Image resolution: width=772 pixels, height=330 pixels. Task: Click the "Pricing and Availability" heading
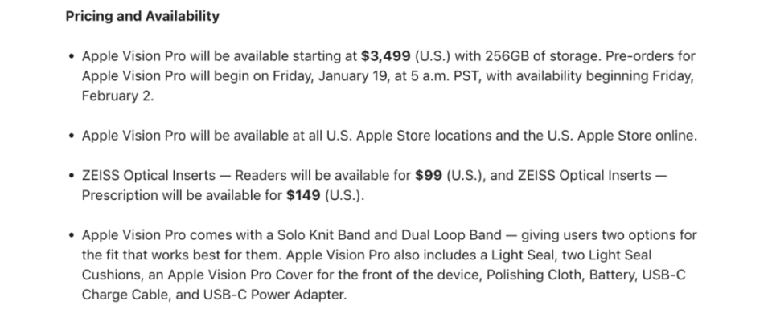coord(142,16)
